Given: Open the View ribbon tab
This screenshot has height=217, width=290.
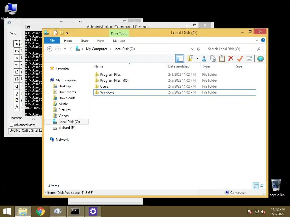Looking at the screenshot, I should [x=101, y=41].
